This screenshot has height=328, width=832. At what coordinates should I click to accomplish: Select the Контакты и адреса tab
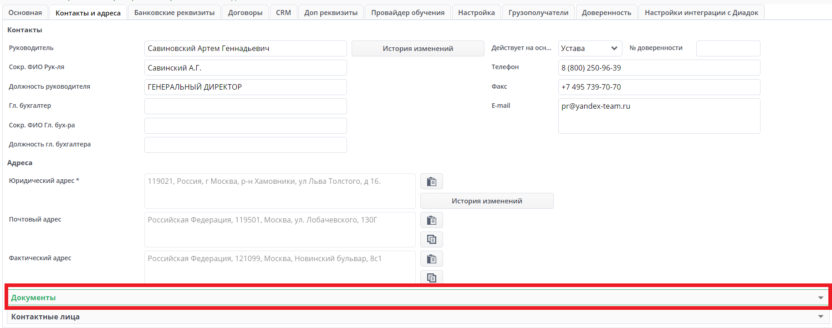(88, 13)
